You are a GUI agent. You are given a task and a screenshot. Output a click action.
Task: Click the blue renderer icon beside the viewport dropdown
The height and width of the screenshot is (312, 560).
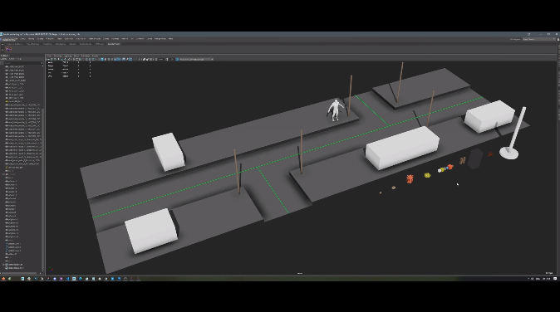pos(177,59)
